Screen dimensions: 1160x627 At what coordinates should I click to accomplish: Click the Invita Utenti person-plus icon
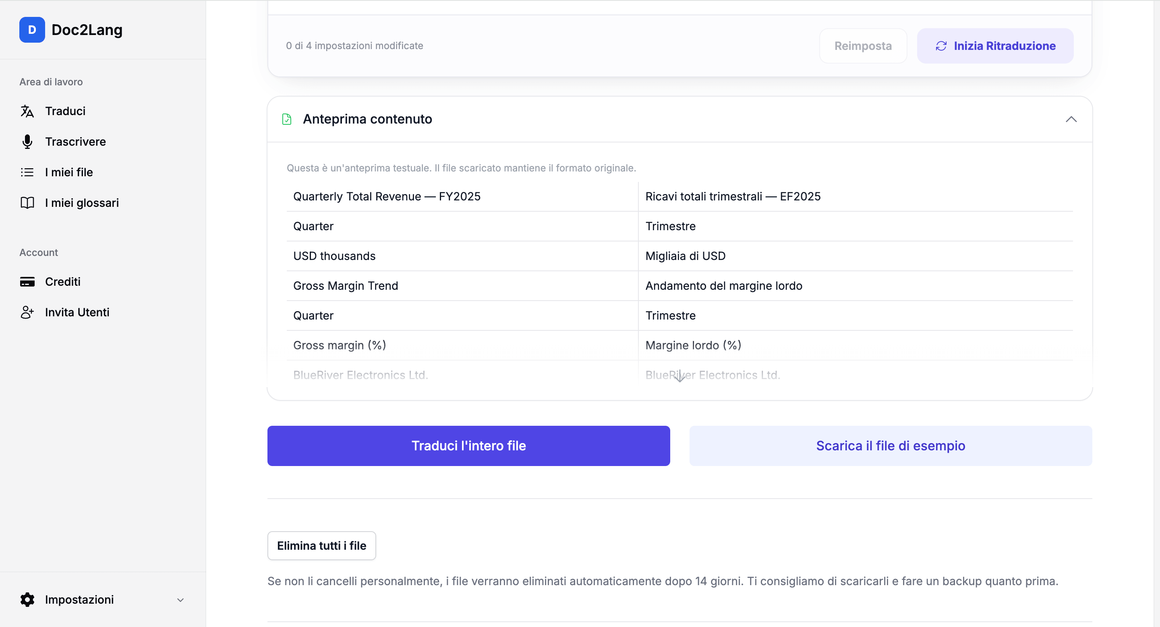tap(27, 313)
